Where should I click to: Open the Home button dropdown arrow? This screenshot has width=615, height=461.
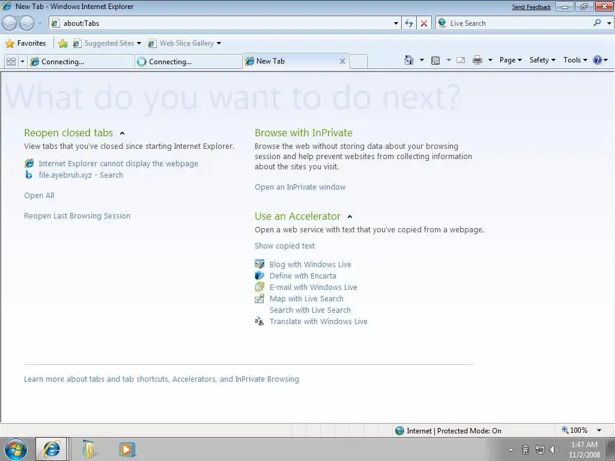[422, 60]
